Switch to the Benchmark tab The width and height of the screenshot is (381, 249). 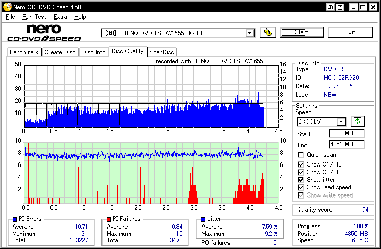coord(24,52)
